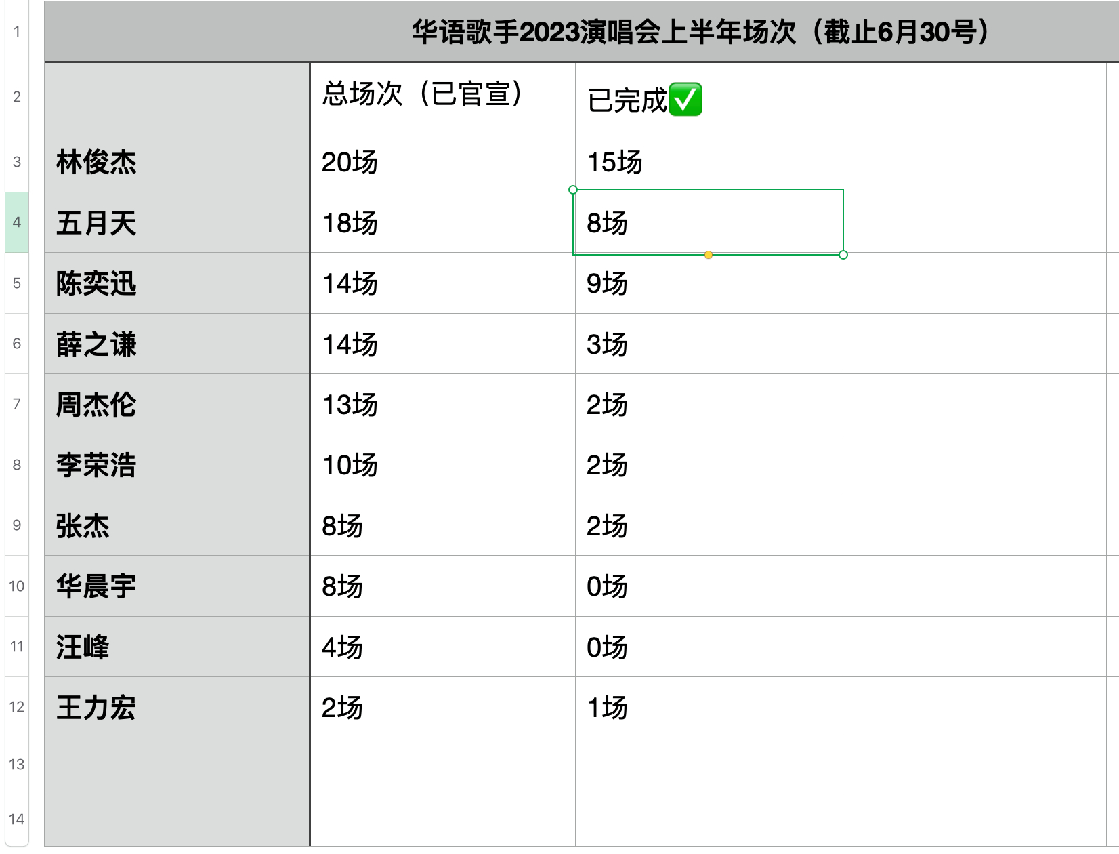Select row header 7
This screenshot has height=854, width=1119.
point(17,404)
